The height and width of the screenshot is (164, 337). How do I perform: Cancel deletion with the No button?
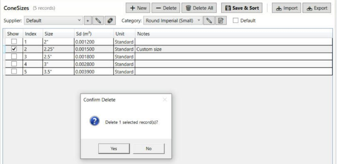(x=149, y=149)
